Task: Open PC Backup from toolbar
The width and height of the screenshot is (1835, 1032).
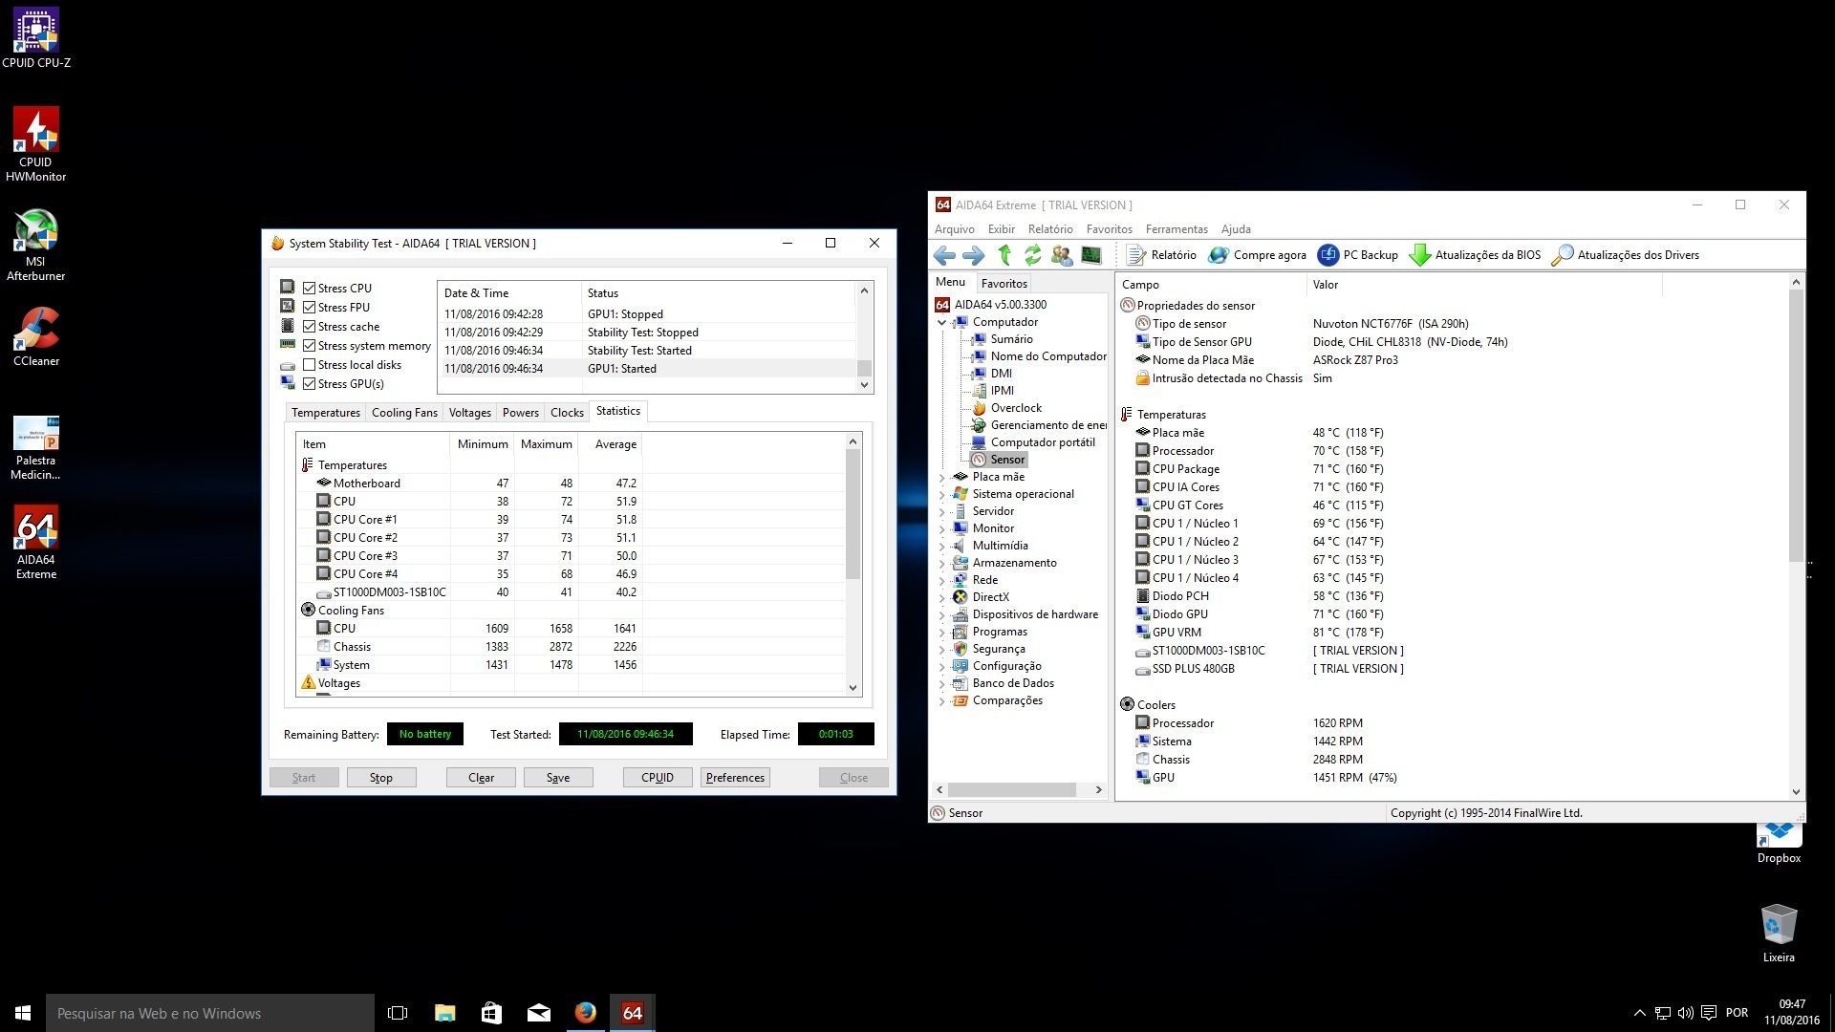Action: point(1358,255)
